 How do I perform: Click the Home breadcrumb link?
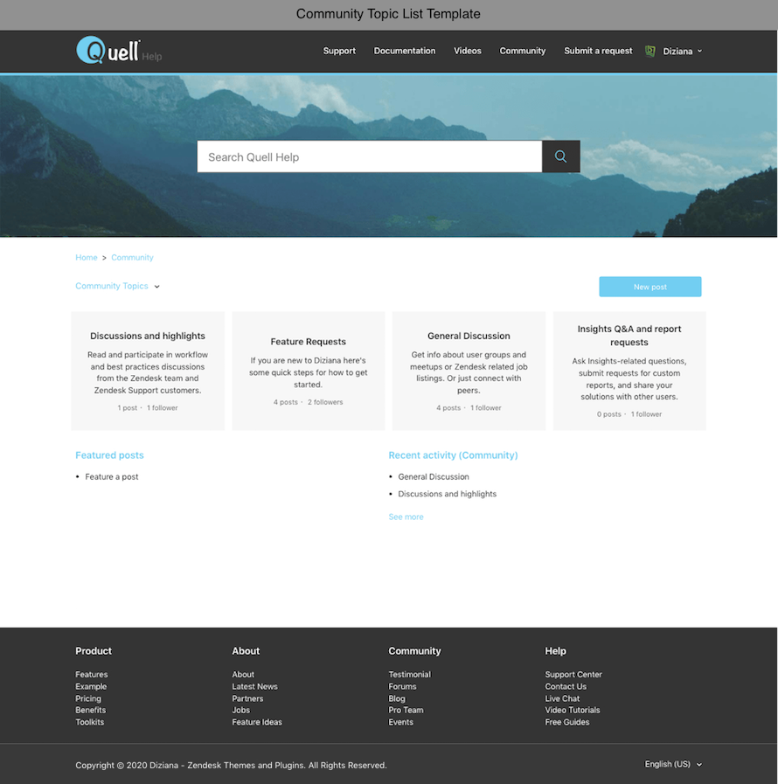click(87, 258)
